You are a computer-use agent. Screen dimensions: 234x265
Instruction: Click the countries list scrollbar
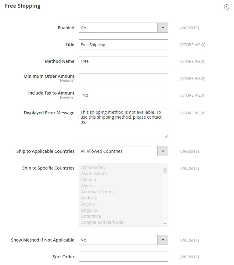165,171
